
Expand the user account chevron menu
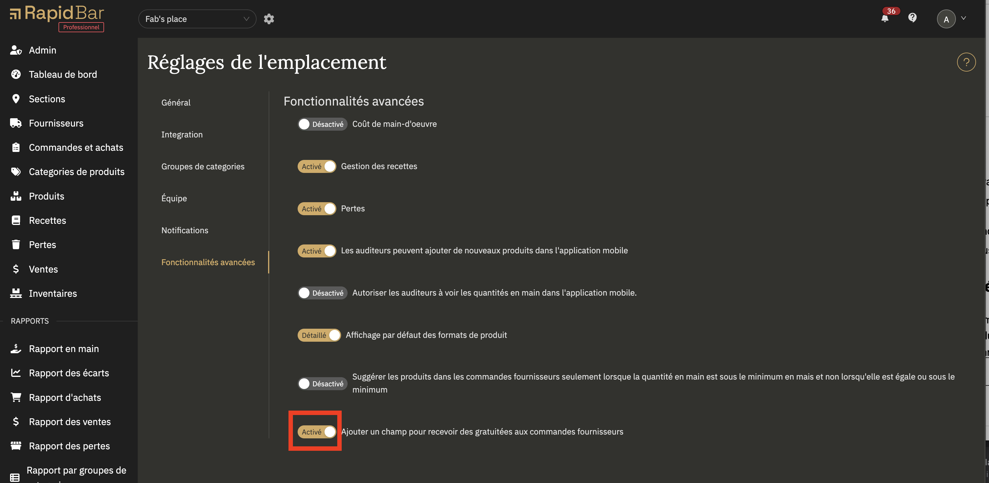[963, 18]
